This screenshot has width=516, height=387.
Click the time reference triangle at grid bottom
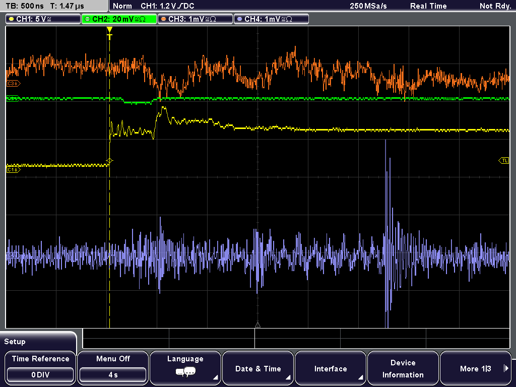(257, 325)
